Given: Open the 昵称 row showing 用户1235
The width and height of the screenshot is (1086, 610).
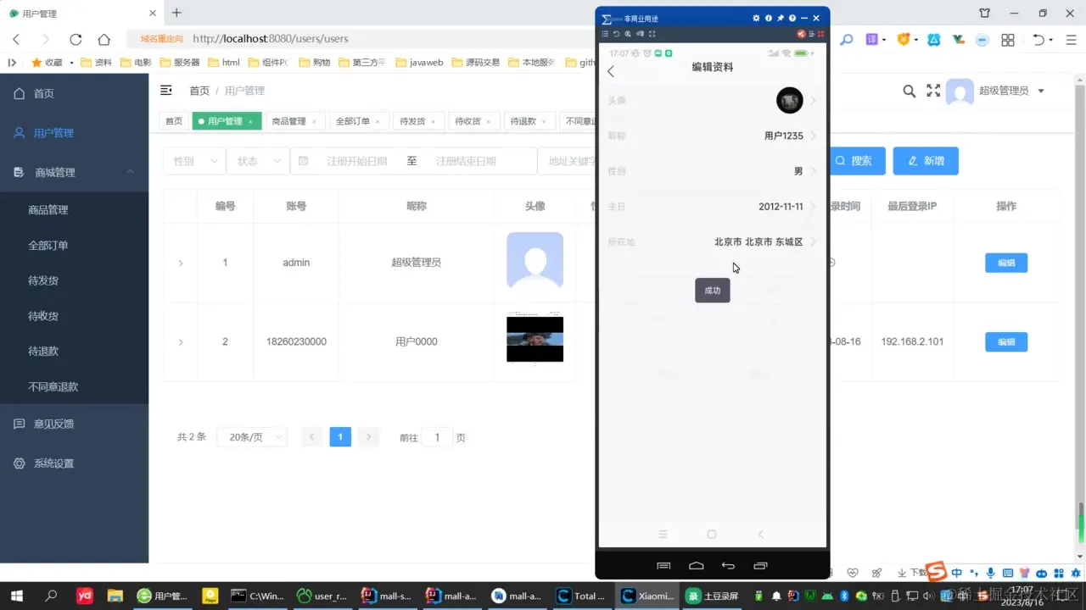Looking at the screenshot, I should pos(713,136).
